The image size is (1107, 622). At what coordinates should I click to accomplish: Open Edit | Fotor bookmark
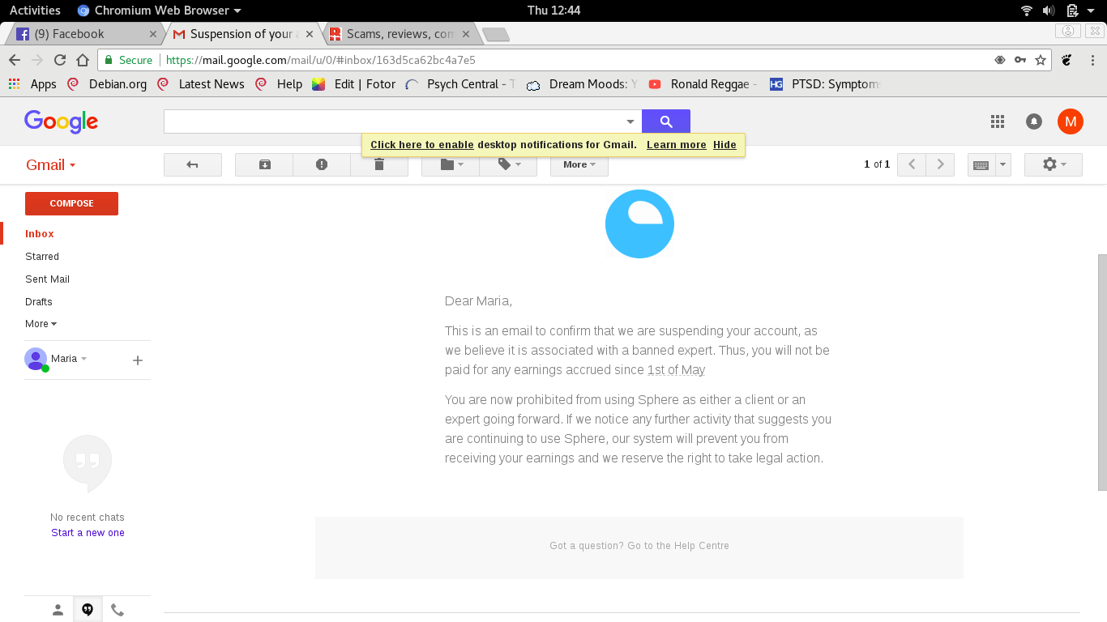354,84
